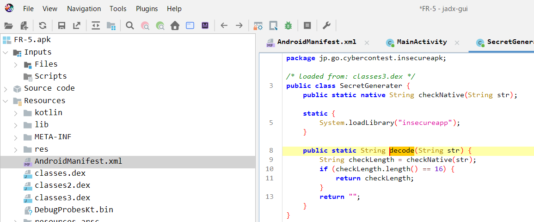Go to AndroidManifest purple M icon
Viewport: 534px width, 222px height.
click(205, 25)
